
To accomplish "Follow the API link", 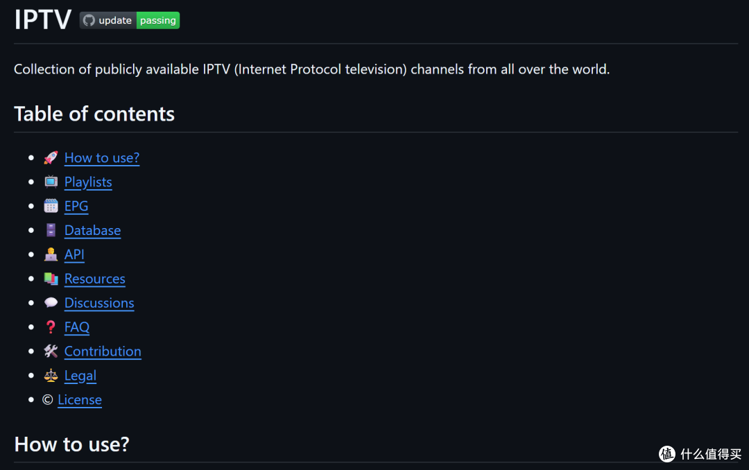I will [x=74, y=254].
